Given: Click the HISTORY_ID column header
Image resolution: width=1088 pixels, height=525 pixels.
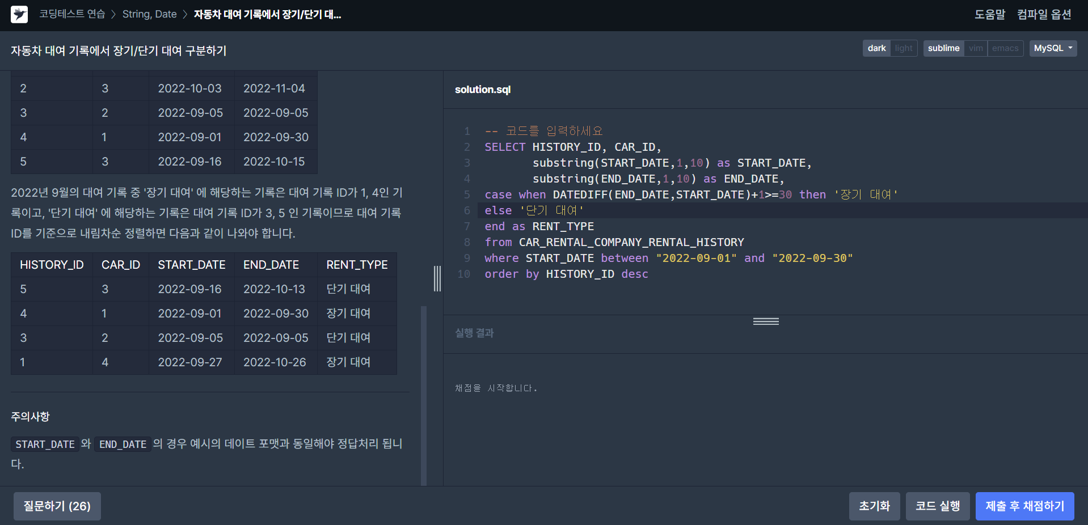Looking at the screenshot, I should coord(52,265).
